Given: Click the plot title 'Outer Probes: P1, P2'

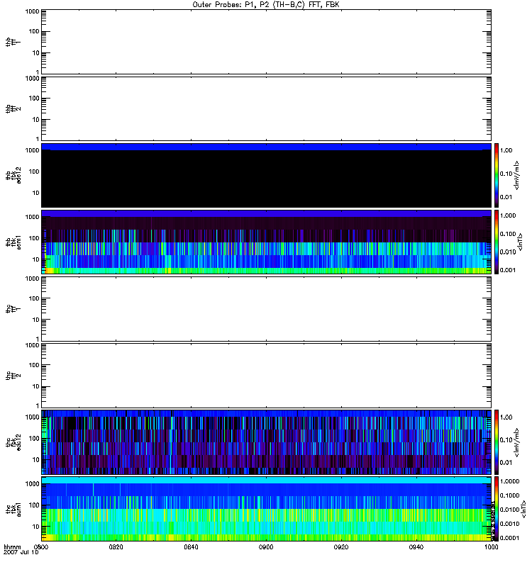Looking at the screenshot, I should [x=266, y=4].
